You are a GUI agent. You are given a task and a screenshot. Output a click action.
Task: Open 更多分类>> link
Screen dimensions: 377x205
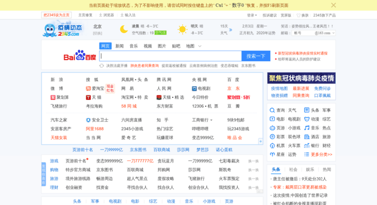(x=322, y=154)
